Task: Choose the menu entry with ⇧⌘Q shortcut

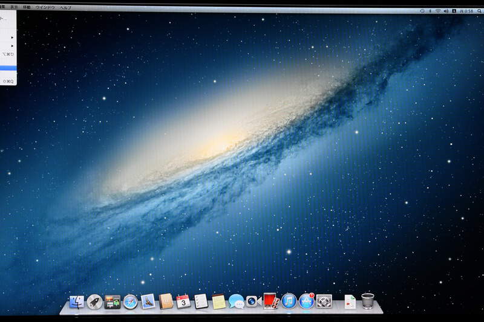Action: coord(8,82)
